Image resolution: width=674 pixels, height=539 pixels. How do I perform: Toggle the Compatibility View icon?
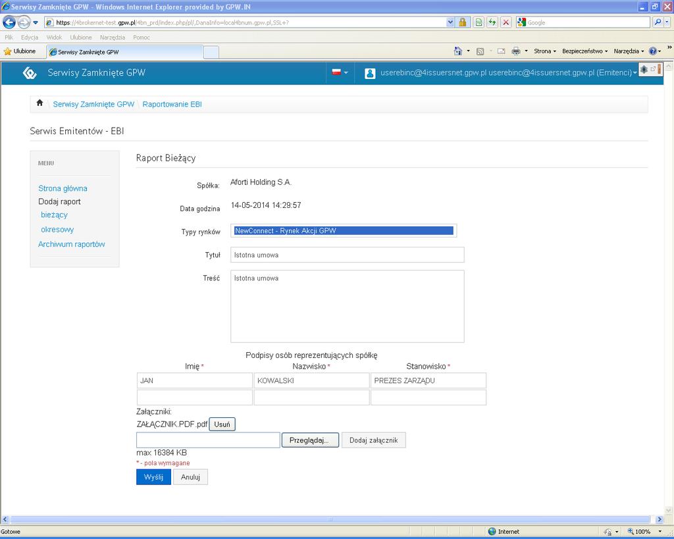tap(479, 22)
